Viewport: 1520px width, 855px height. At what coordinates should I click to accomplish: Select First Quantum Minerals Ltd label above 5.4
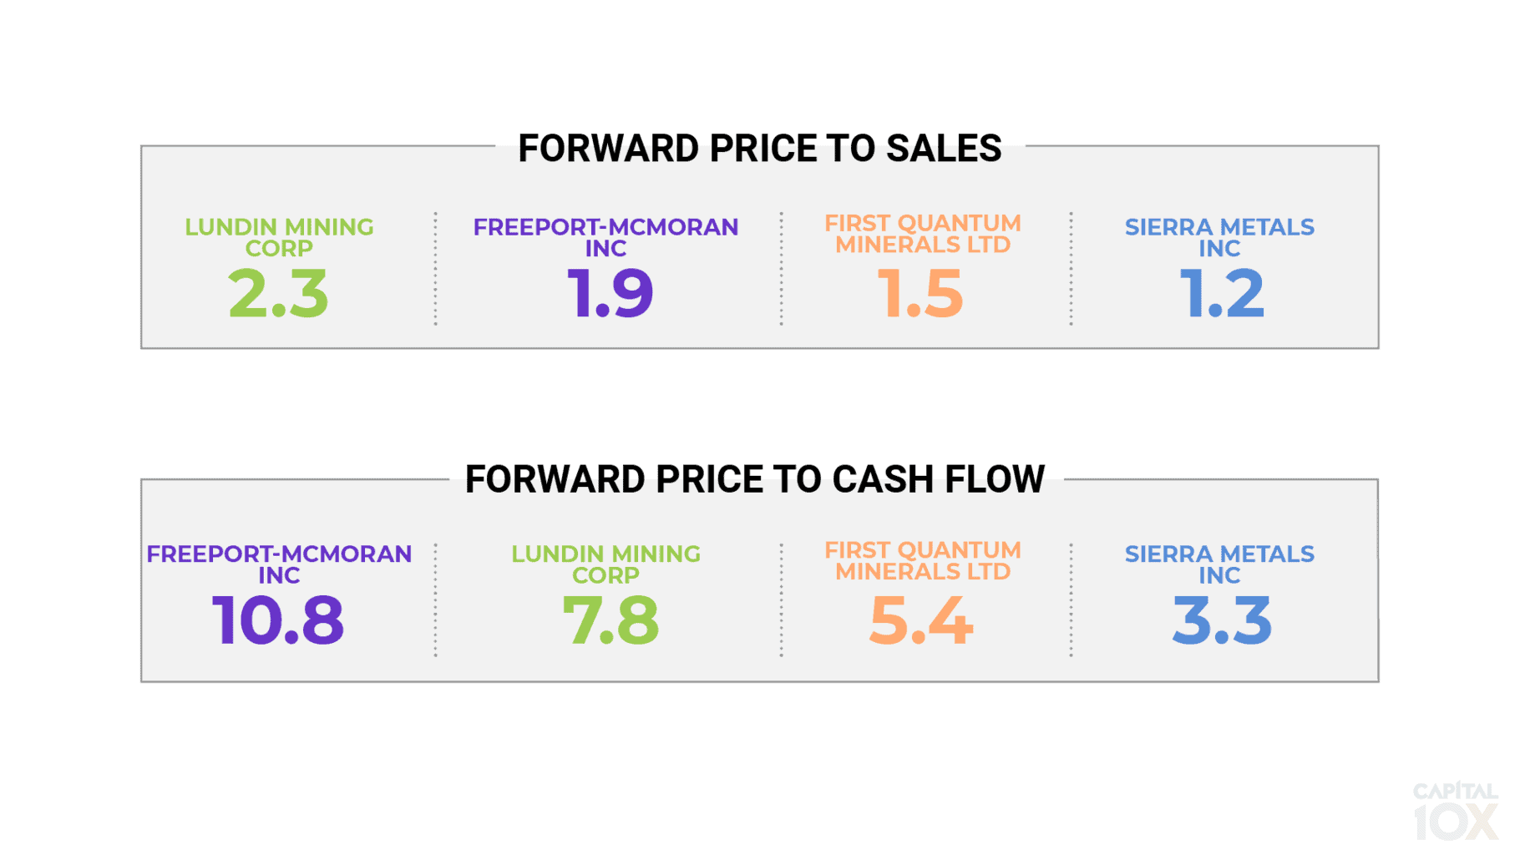[x=922, y=561]
